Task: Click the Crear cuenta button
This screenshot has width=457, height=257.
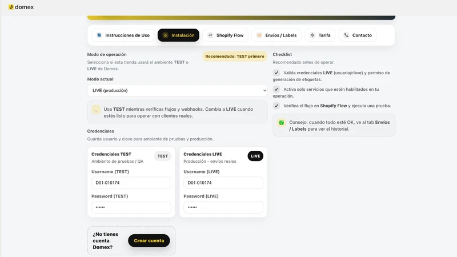Action: (149, 240)
